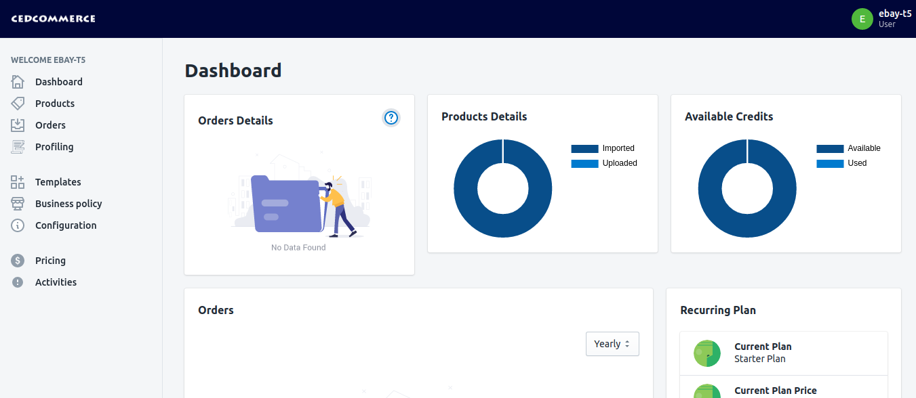The width and height of the screenshot is (916, 398).
Task: Click the Pricing dollar icon
Action: 18,261
